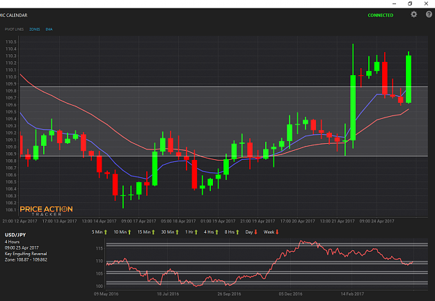Click the green up arrow beside 1 Hr
This screenshot has height=301, width=435.
click(x=196, y=232)
